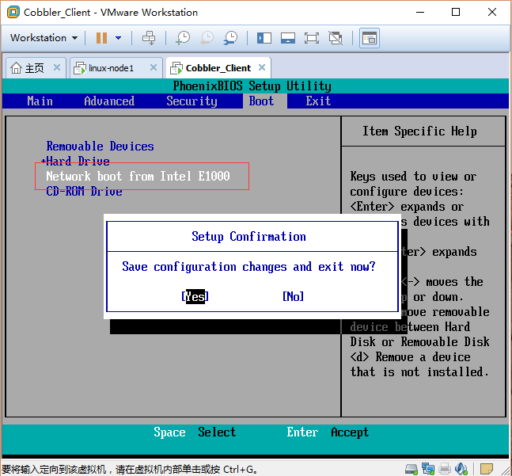Send Ctrl+Alt+Del to the virtual machine
Screen dimensions: 512x476
pyautogui.click(x=149, y=38)
